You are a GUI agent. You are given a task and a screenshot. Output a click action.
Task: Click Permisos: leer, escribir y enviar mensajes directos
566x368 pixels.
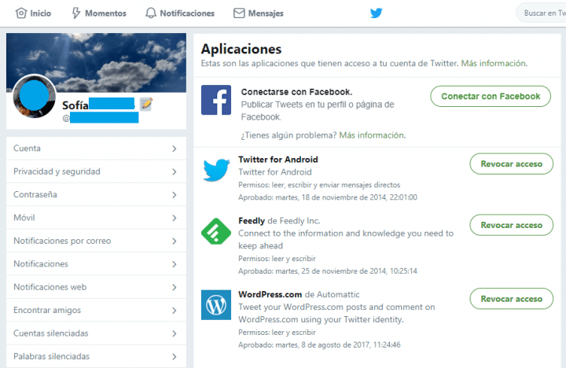pos(319,185)
